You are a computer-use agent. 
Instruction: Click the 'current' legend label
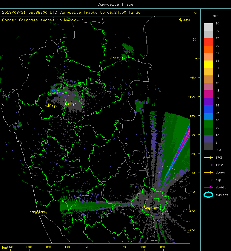point(222,195)
